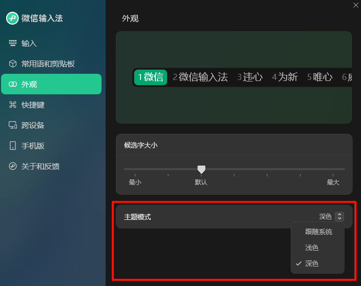The image size is (361, 286).
Task: Open the 快捷键 settings
Action: point(51,105)
